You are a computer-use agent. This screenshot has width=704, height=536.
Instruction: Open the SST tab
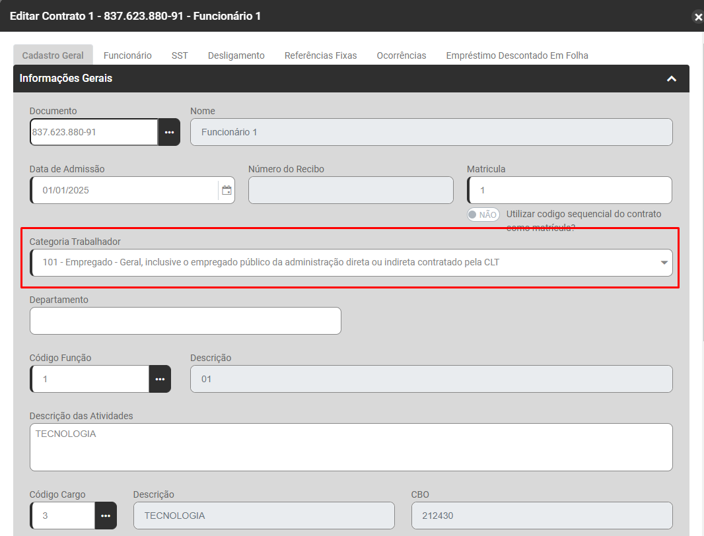pyautogui.click(x=180, y=55)
